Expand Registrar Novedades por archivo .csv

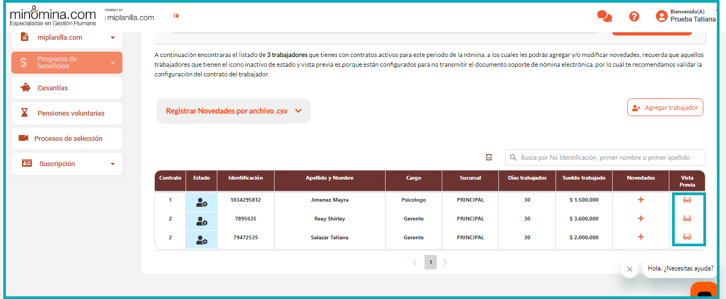pyautogui.click(x=234, y=111)
